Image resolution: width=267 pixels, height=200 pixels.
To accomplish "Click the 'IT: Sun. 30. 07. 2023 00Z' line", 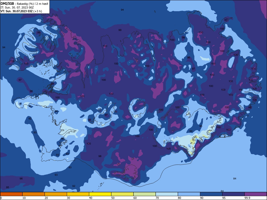I will coord(17,7).
